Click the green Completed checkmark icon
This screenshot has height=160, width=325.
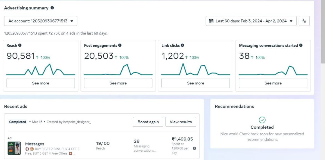coord(262,120)
